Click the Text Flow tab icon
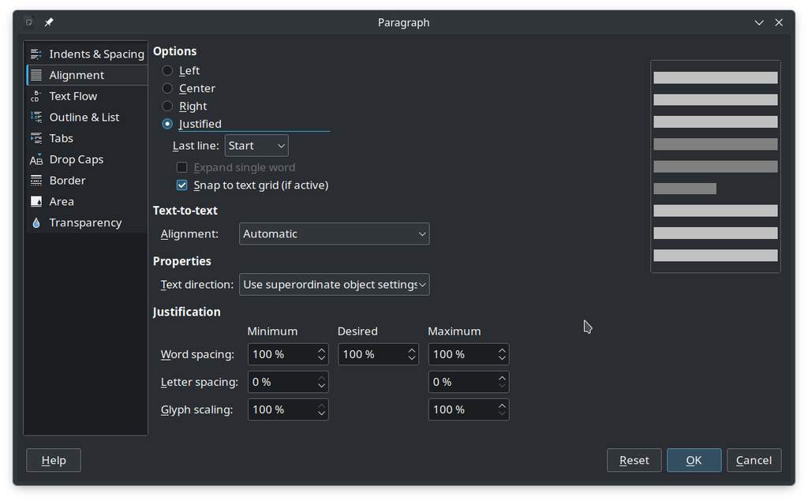 click(x=36, y=96)
